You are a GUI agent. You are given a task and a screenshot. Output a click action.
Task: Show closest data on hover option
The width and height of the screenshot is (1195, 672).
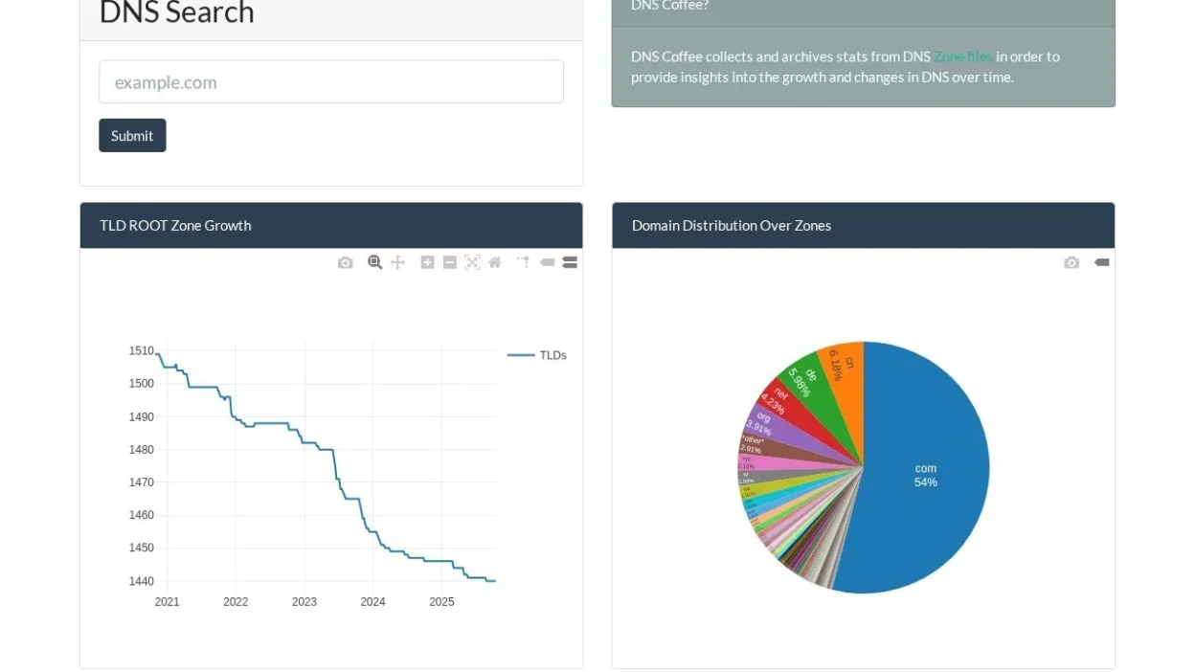pos(548,262)
